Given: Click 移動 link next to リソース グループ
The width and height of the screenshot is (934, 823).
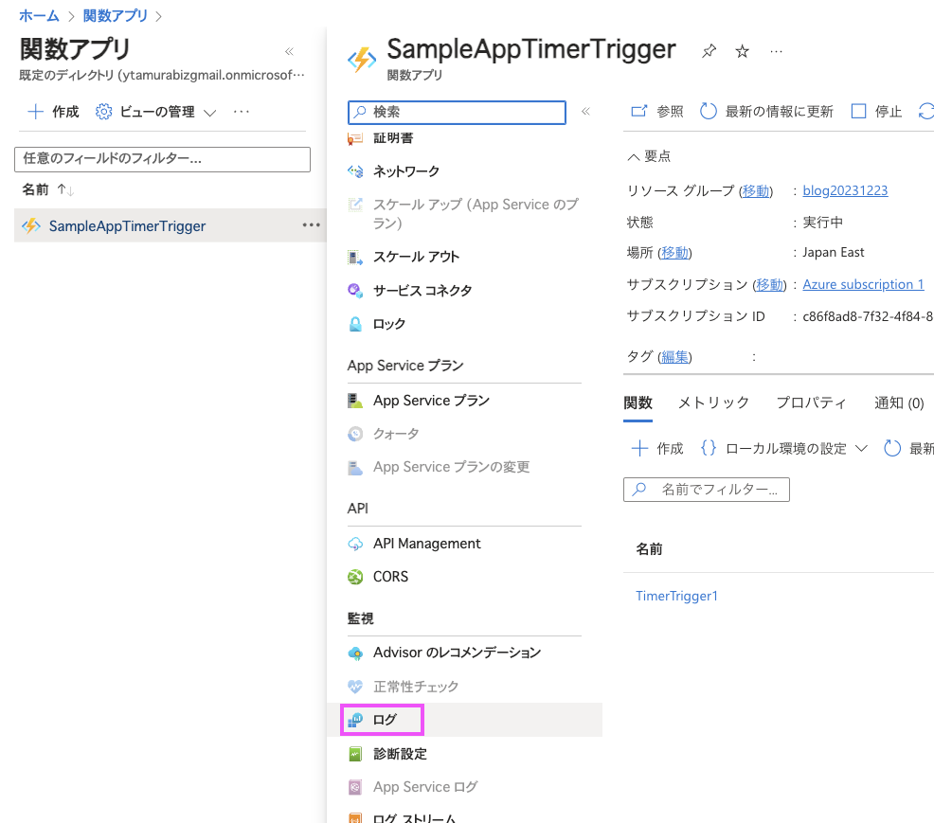Looking at the screenshot, I should [756, 190].
